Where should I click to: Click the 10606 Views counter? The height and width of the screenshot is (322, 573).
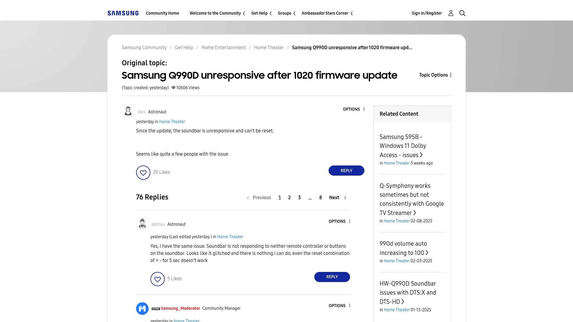click(x=185, y=88)
